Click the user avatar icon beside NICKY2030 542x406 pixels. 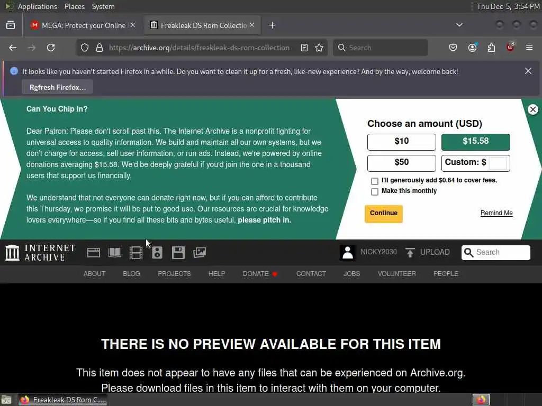click(x=347, y=252)
